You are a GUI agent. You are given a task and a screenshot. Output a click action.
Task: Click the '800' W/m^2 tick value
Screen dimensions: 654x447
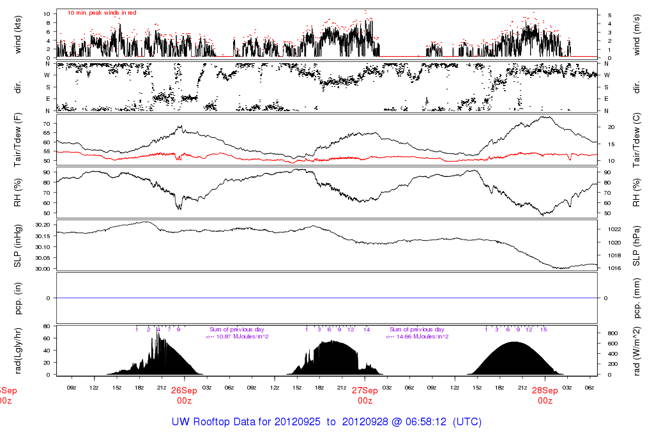(612, 333)
